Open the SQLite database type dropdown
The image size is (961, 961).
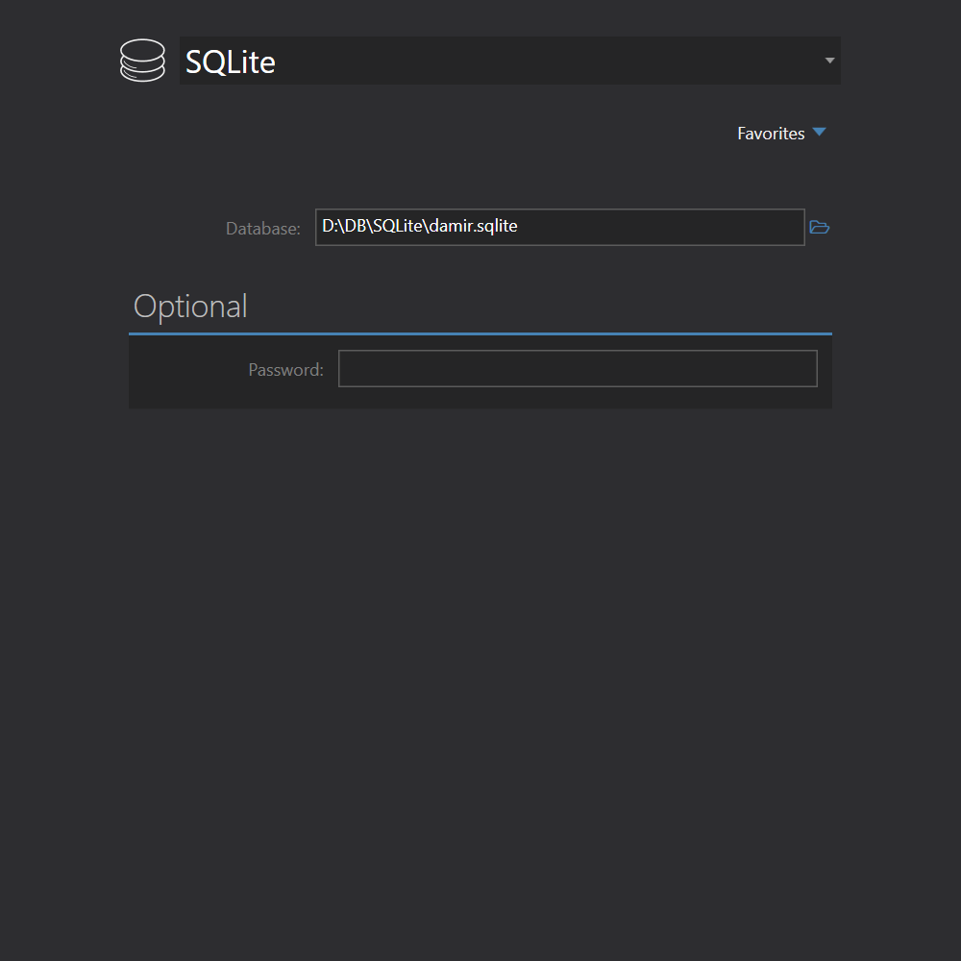tap(509, 61)
